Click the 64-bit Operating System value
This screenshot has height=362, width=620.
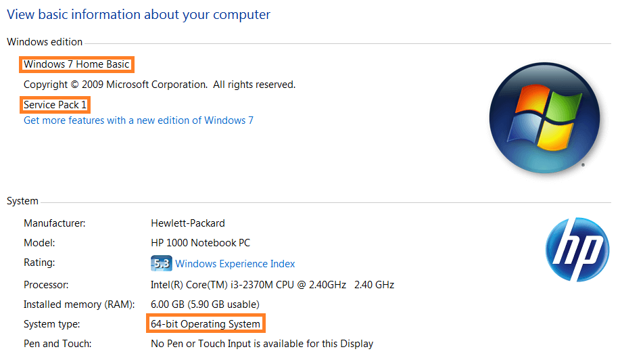tap(206, 324)
